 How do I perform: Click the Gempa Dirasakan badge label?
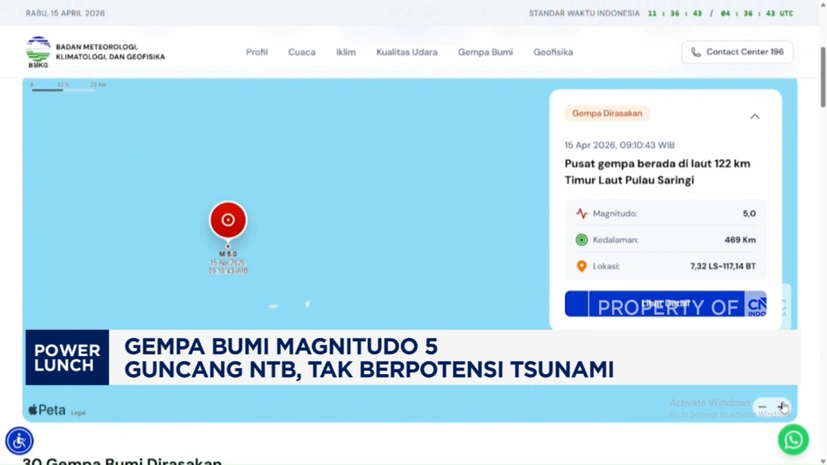[x=606, y=113]
